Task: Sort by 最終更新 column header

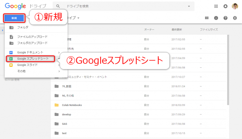Action: pos(177,29)
